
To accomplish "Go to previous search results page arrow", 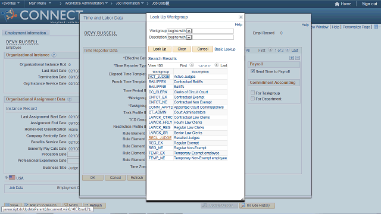I will click(x=192, y=65).
